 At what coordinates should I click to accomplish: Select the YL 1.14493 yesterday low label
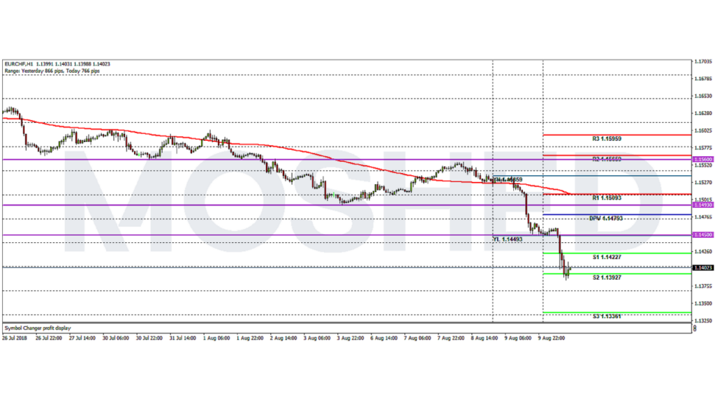coord(508,239)
